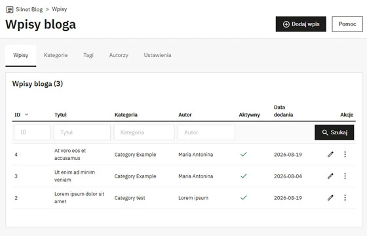Click the Data dodania column header

point(283,111)
